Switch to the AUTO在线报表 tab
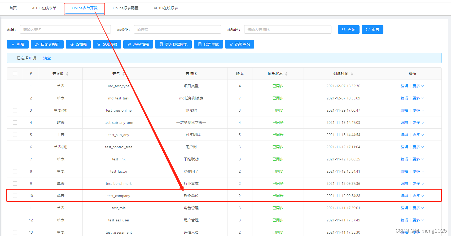The height and width of the screenshot is (236, 451). coord(166,8)
